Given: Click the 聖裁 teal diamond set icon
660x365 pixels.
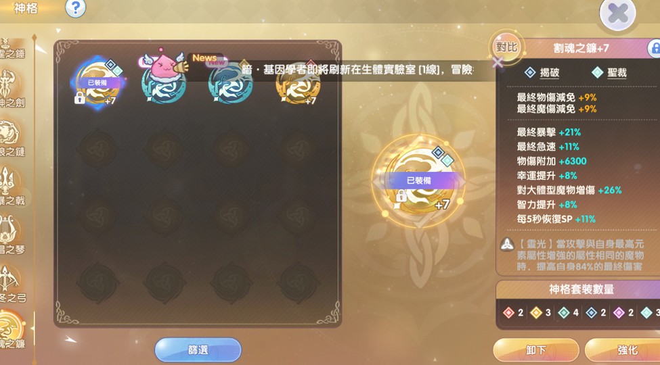Looking at the screenshot, I should (x=597, y=73).
